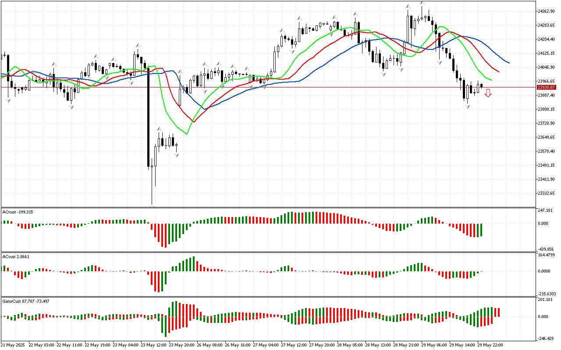Click the 247.181 scale value in AO panel
Screen dimensions: 561x350
click(545, 210)
